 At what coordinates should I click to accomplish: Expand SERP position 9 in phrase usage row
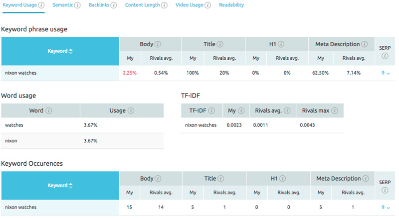click(386, 73)
